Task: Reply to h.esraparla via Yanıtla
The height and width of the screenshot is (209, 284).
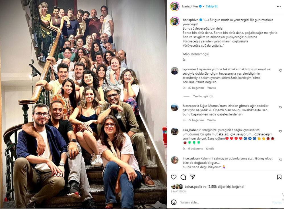Action: point(211,120)
